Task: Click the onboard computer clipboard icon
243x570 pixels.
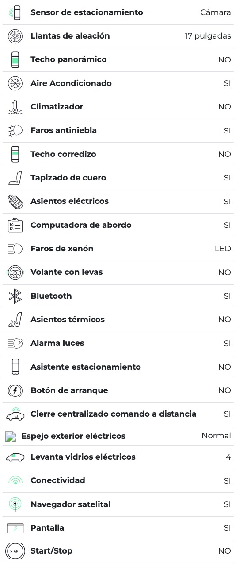Action: (15, 225)
